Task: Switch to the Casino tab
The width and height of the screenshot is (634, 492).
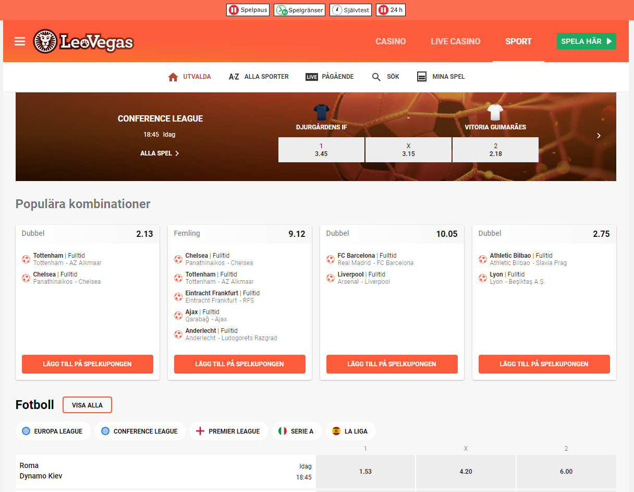Action: 391,41
